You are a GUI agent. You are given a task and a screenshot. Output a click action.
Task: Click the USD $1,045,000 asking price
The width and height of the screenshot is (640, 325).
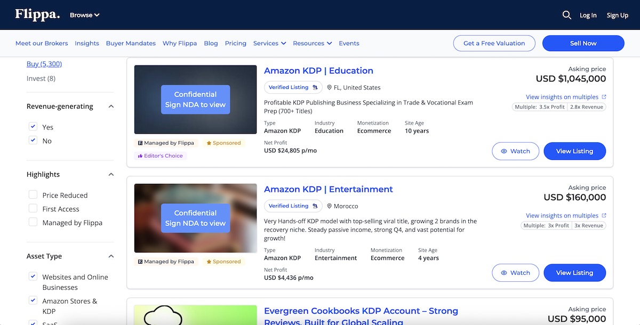point(571,79)
